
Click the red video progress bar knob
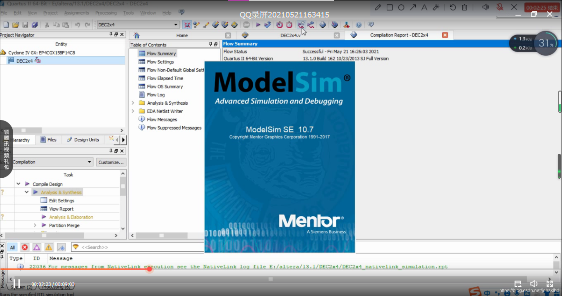(150, 269)
